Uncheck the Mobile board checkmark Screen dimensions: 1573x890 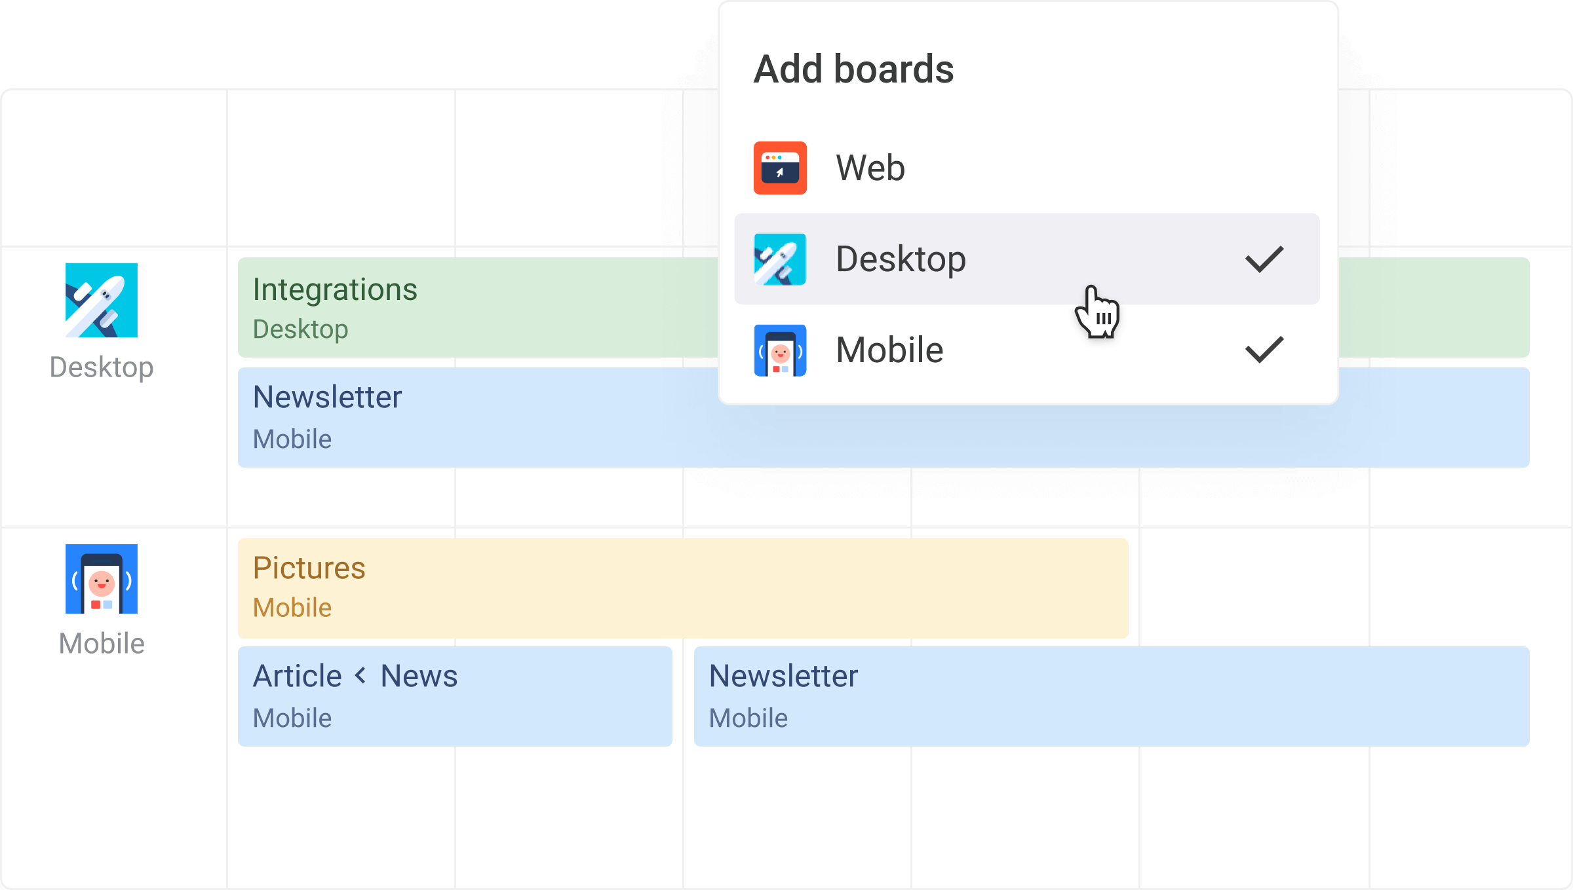pyautogui.click(x=1264, y=350)
